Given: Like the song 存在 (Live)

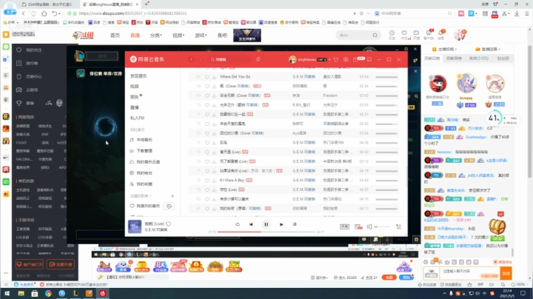Looking at the screenshot, I should (207, 189).
